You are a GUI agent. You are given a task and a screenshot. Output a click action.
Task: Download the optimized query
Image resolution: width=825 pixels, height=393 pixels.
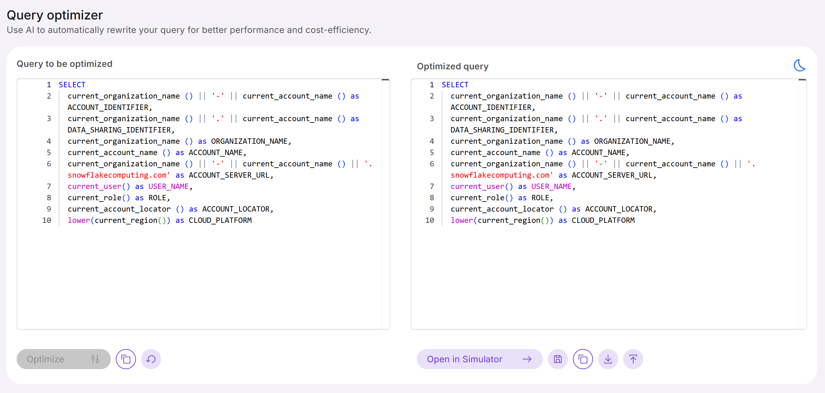tap(607, 359)
